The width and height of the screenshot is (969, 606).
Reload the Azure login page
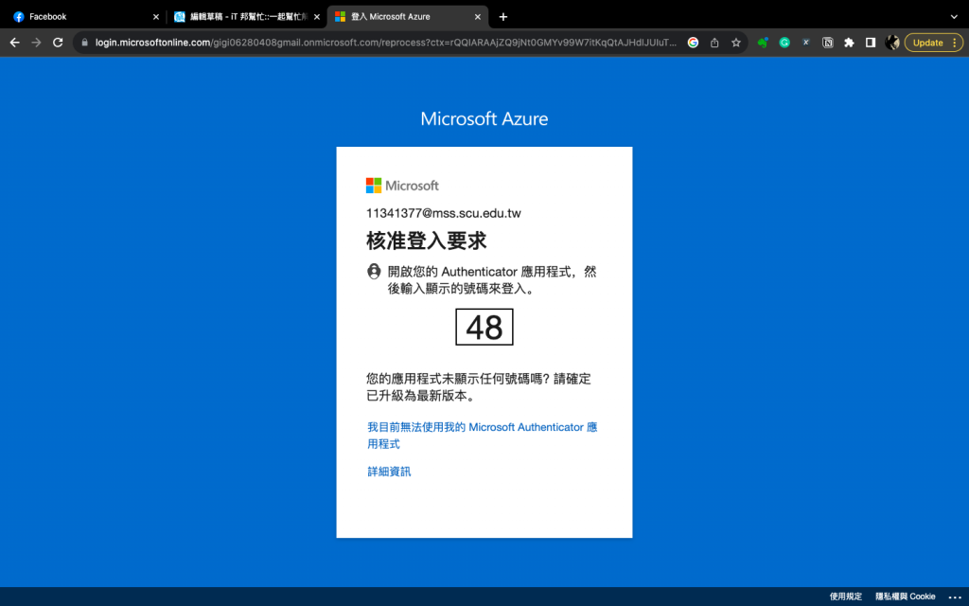pyautogui.click(x=58, y=43)
